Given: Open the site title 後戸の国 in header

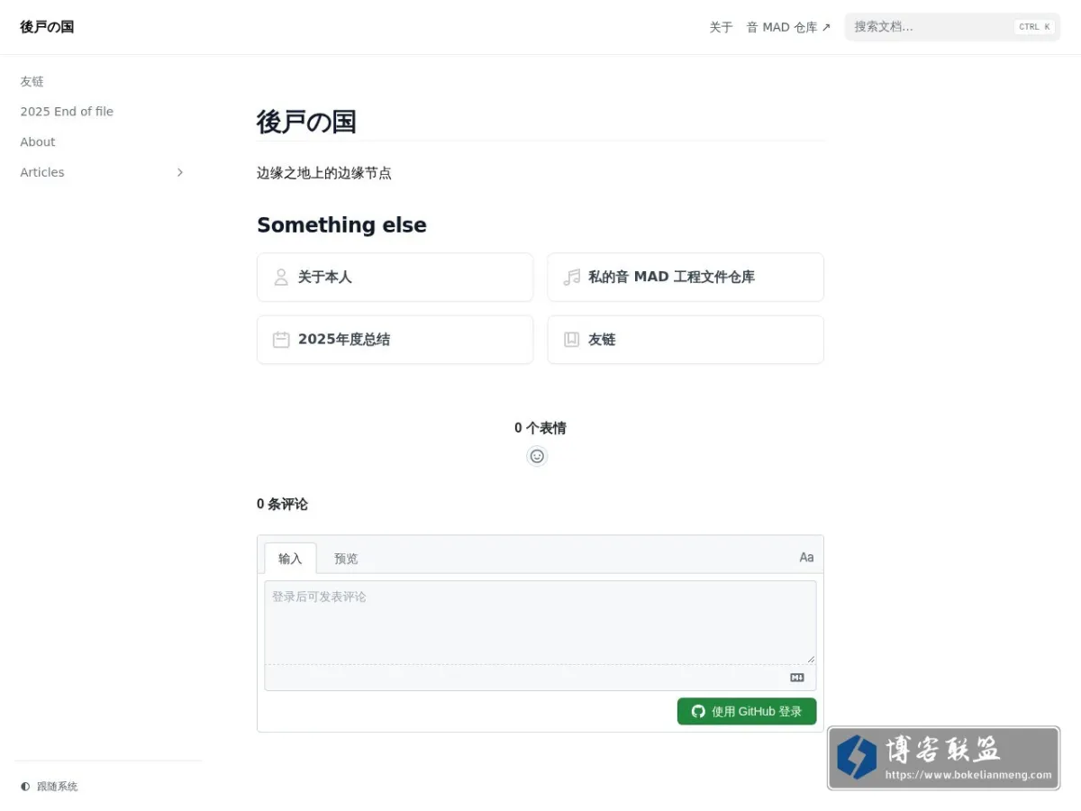Looking at the screenshot, I should pos(47,27).
